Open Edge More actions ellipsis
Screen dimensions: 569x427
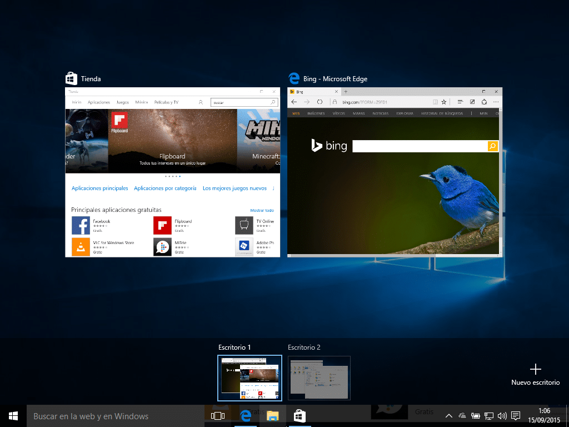(x=496, y=102)
